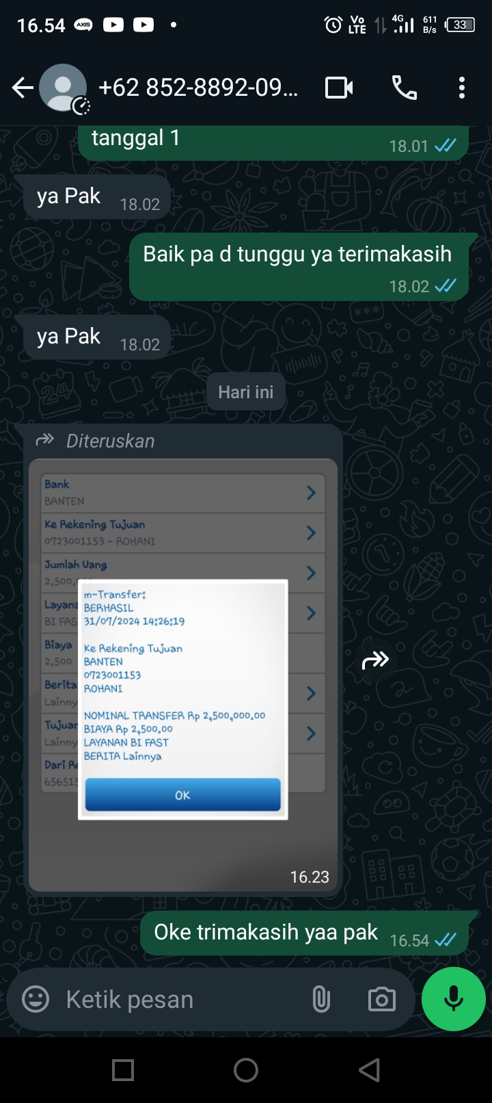Open the camera from message bar
The image size is (492, 1103).
click(x=381, y=1000)
